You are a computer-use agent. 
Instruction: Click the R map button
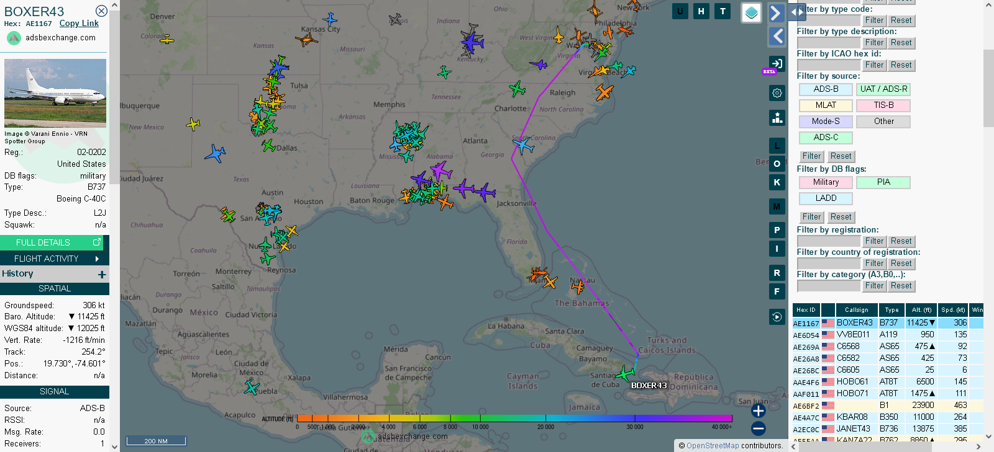pos(777,273)
